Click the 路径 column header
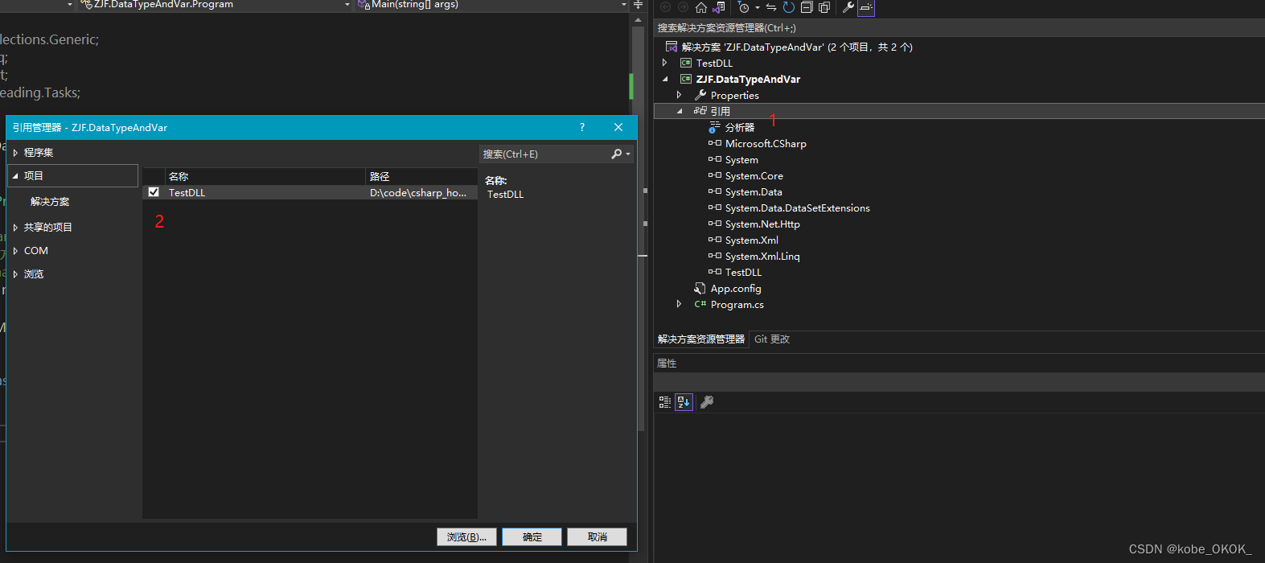The image size is (1265, 563). 422,176
